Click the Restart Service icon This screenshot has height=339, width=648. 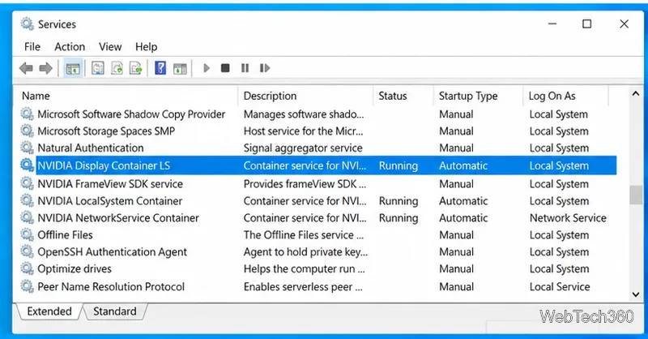point(265,68)
